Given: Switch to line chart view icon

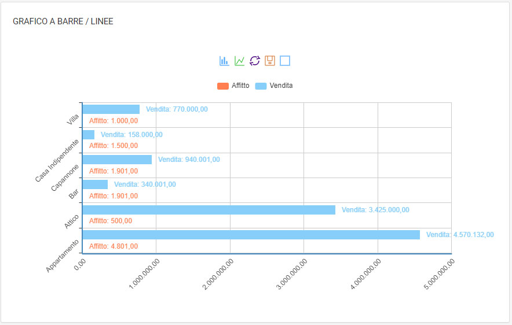Looking at the screenshot, I should pos(239,61).
